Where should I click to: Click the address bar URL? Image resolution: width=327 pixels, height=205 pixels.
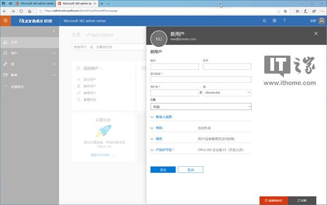coord(82,11)
